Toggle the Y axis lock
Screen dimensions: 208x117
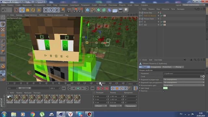pos(51,10)
